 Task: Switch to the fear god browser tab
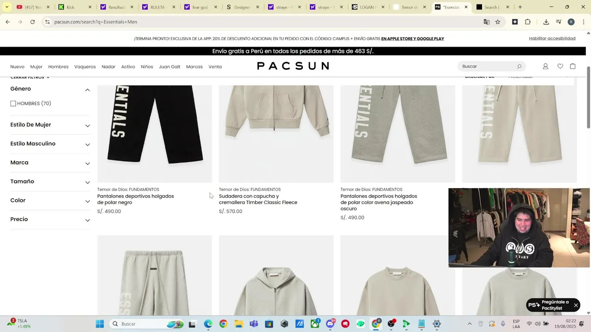(201, 7)
